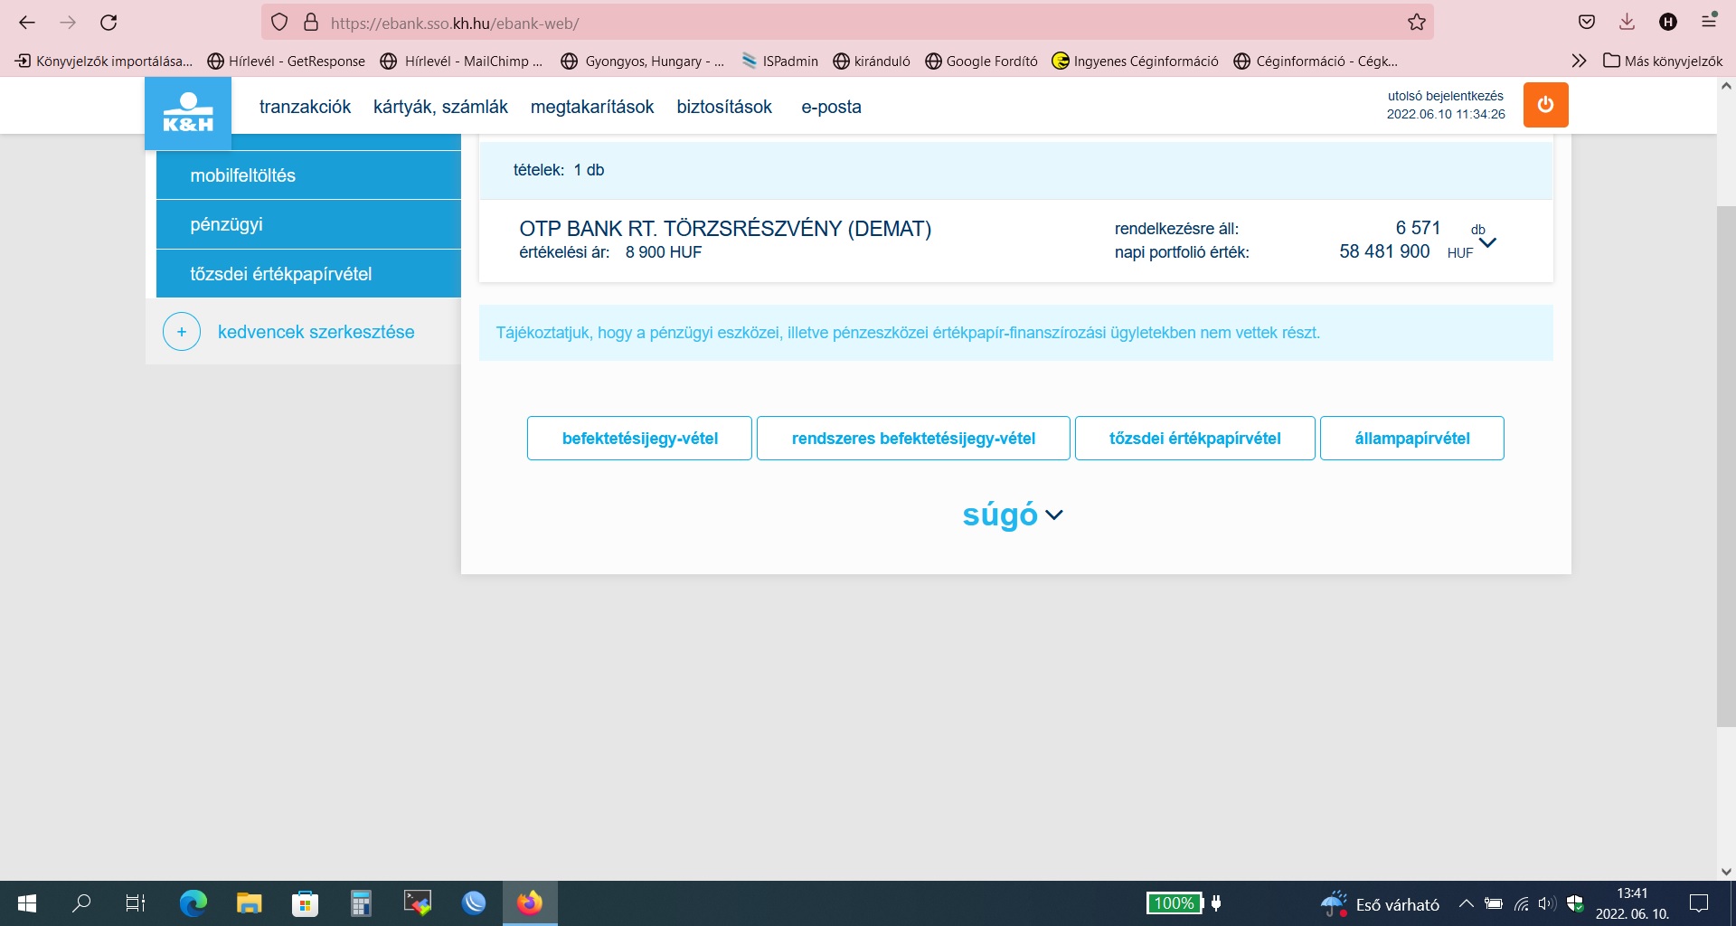Image resolution: width=1736 pixels, height=926 pixels.
Task: Reload the page using the refresh icon
Action: 108,23
